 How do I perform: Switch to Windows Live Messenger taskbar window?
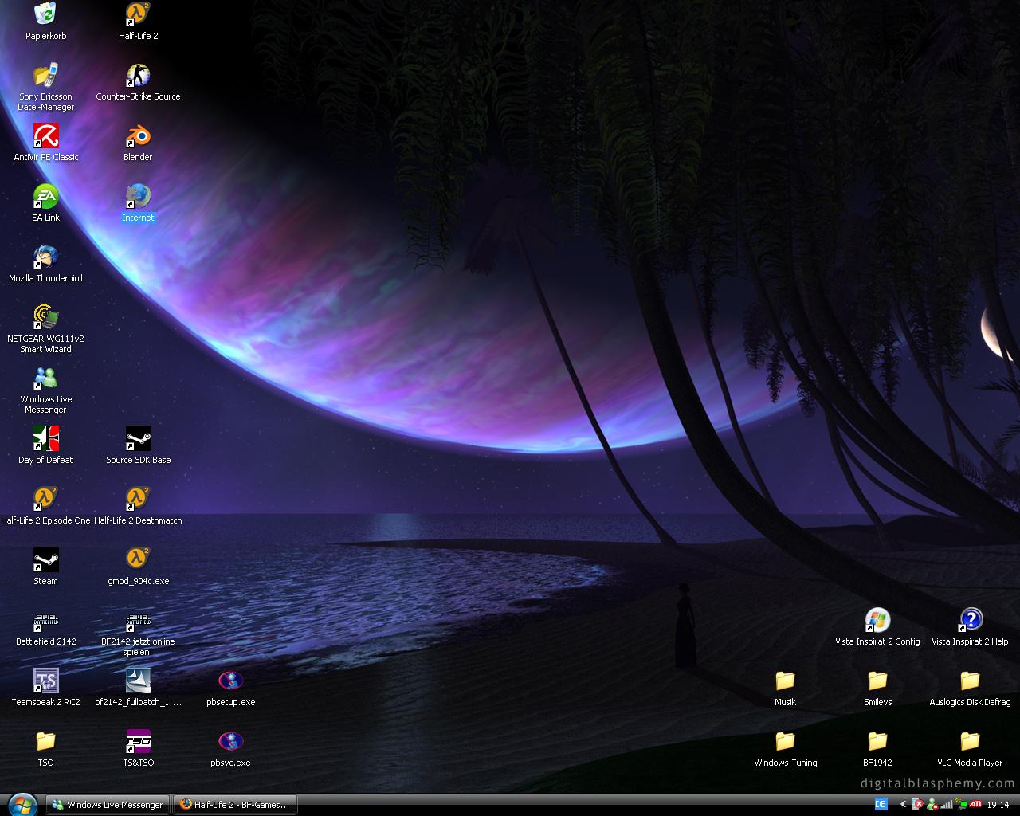[x=108, y=805]
